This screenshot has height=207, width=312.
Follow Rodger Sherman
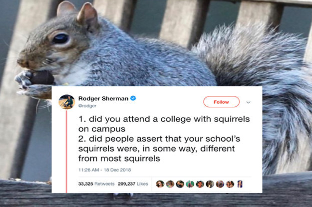click(x=221, y=102)
